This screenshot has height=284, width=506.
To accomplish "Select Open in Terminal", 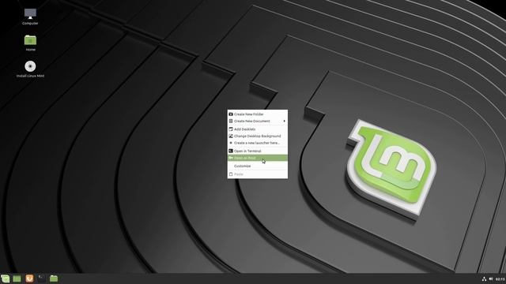I will [258, 151].
